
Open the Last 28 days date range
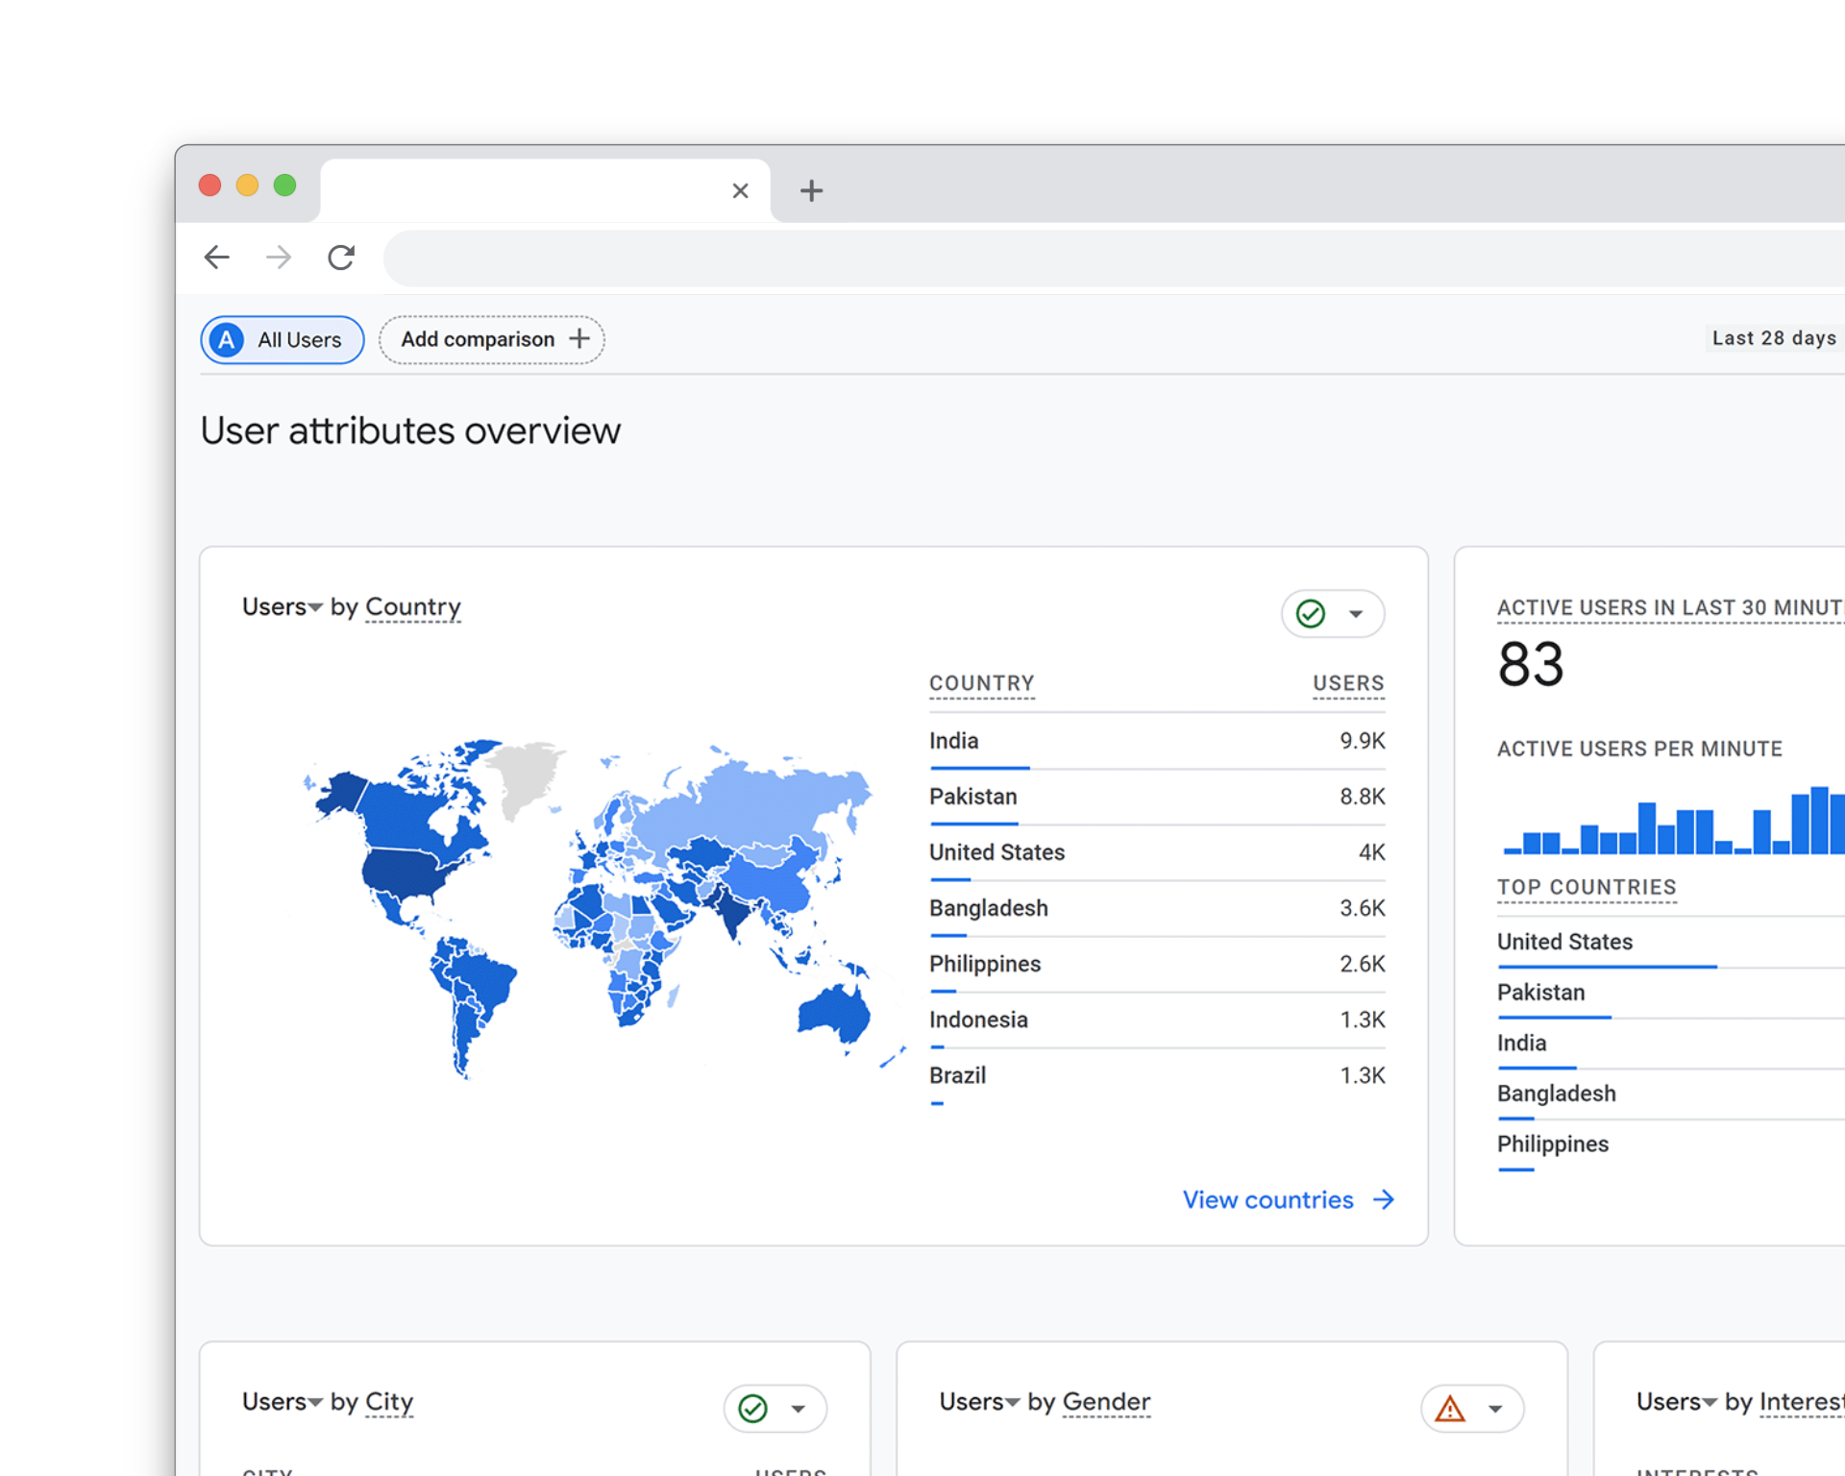pyautogui.click(x=1773, y=338)
